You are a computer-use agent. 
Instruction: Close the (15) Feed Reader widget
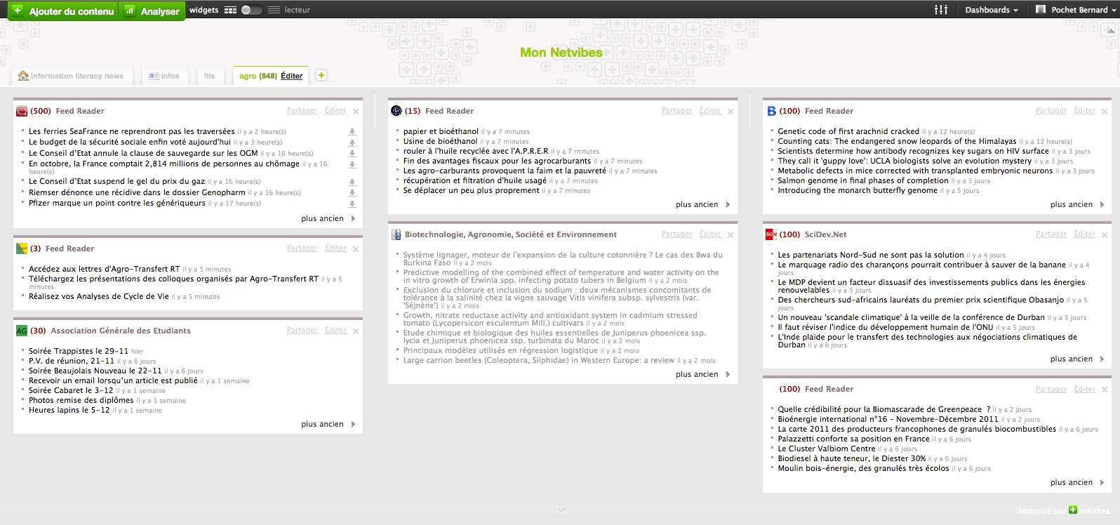click(x=731, y=112)
